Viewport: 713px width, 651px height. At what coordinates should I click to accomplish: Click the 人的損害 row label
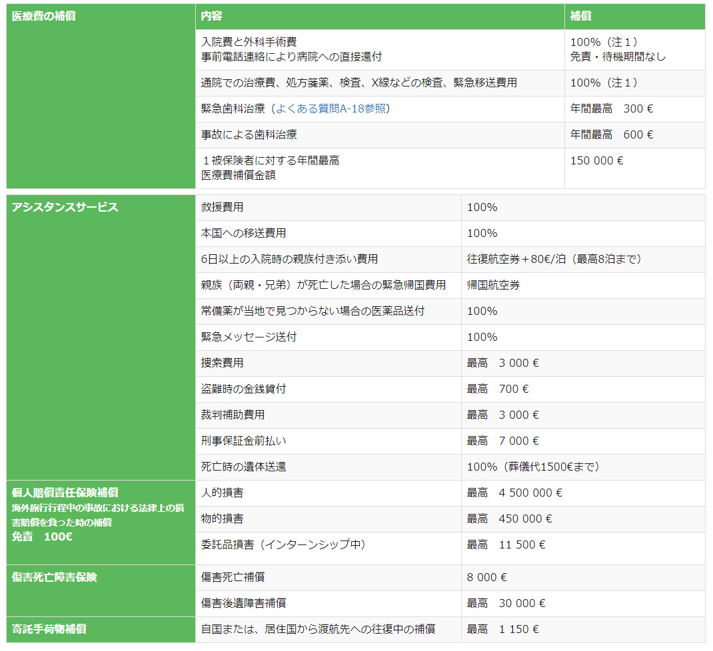pyautogui.click(x=222, y=493)
